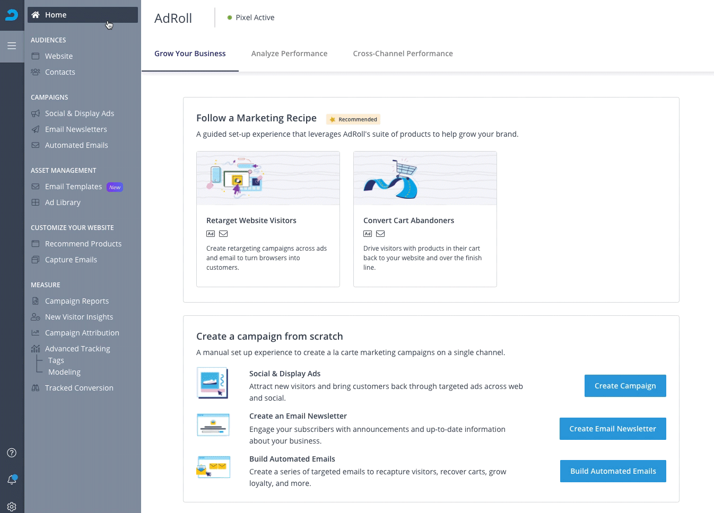
Task: Click the Email Newsletters paper plane icon
Action: pos(36,129)
